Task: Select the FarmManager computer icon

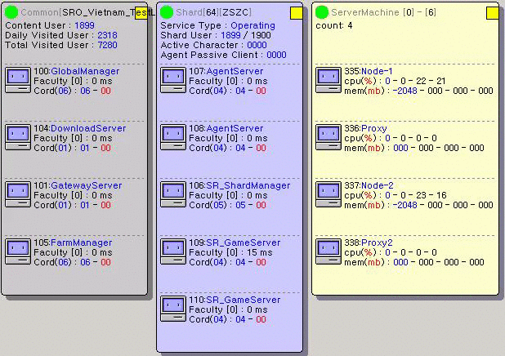Action: coord(18,251)
